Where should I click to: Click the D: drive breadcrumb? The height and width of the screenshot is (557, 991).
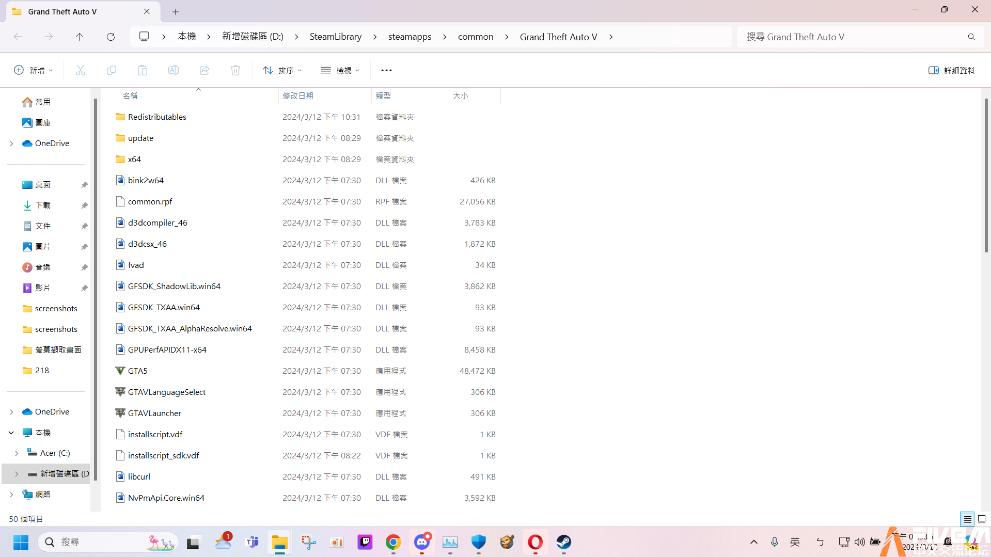pyautogui.click(x=253, y=37)
